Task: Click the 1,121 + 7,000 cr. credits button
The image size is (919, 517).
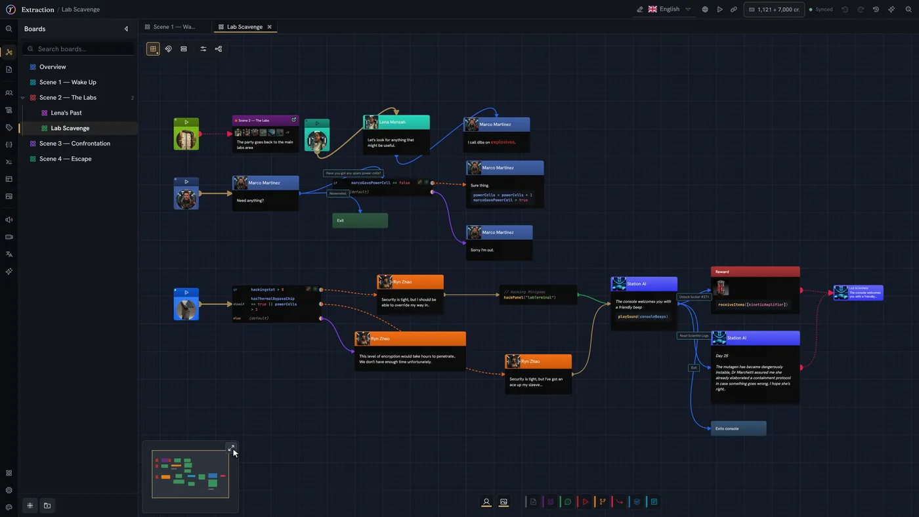Action: coord(774,10)
